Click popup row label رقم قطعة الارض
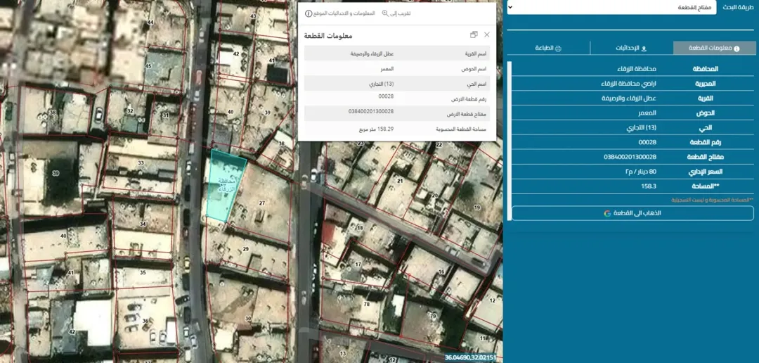 469,99
